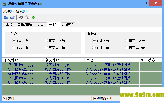Click new name 极光图片62.JPG
This screenshot has width=164, height=103.
pos(58,69)
